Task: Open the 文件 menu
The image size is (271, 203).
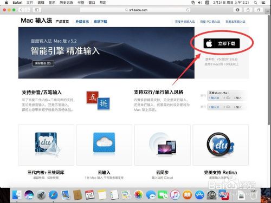Action: [x=30, y=3]
